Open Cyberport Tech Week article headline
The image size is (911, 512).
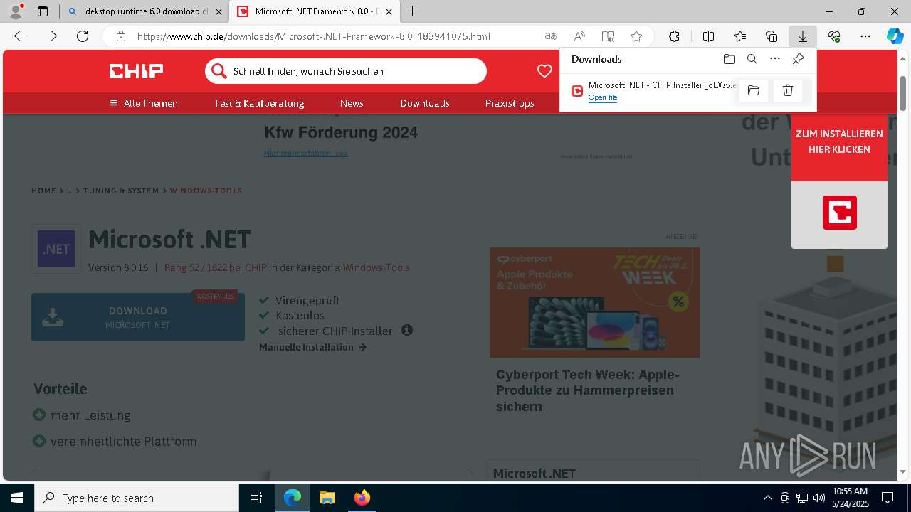(x=588, y=390)
